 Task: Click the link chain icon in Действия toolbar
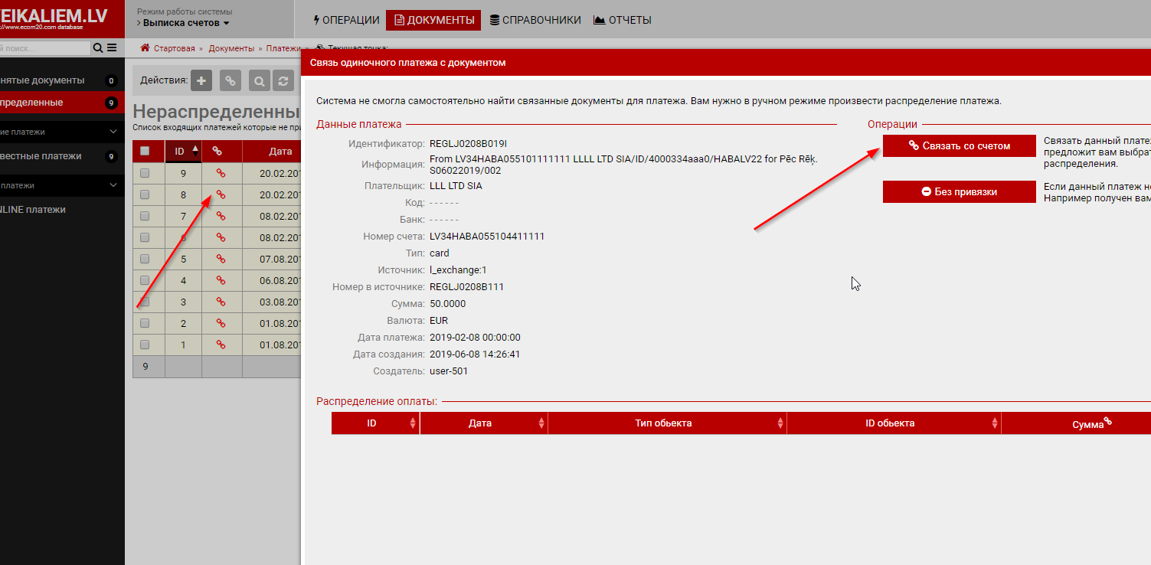click(x=231, y=80)
